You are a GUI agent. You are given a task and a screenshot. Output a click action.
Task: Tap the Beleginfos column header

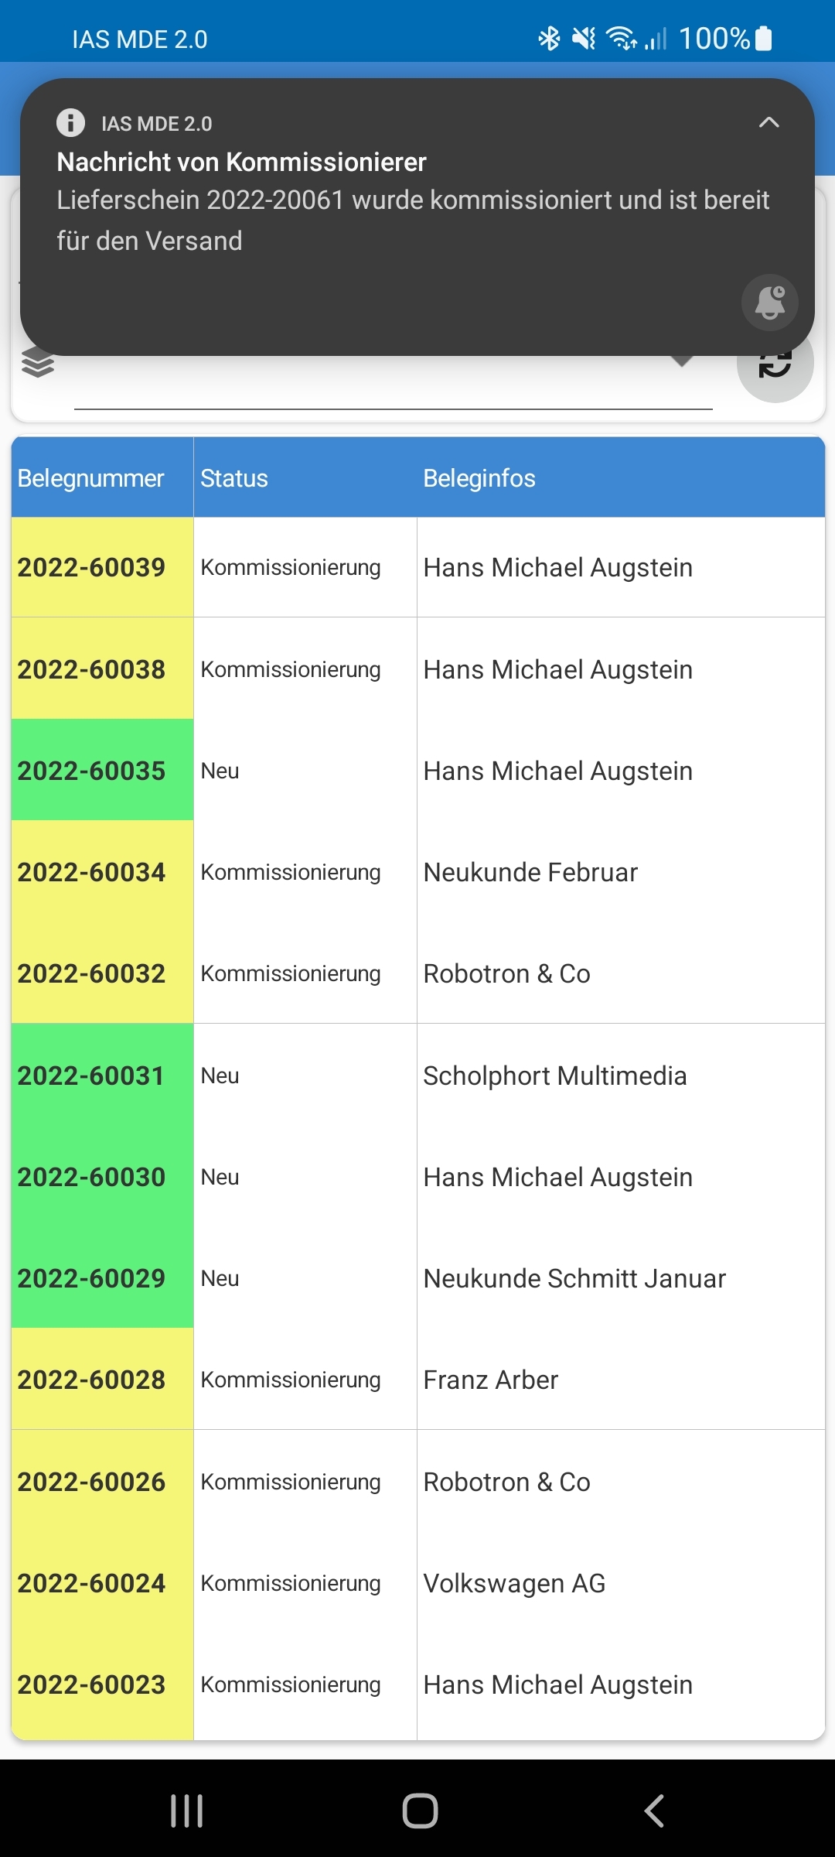tap(479, 478)
